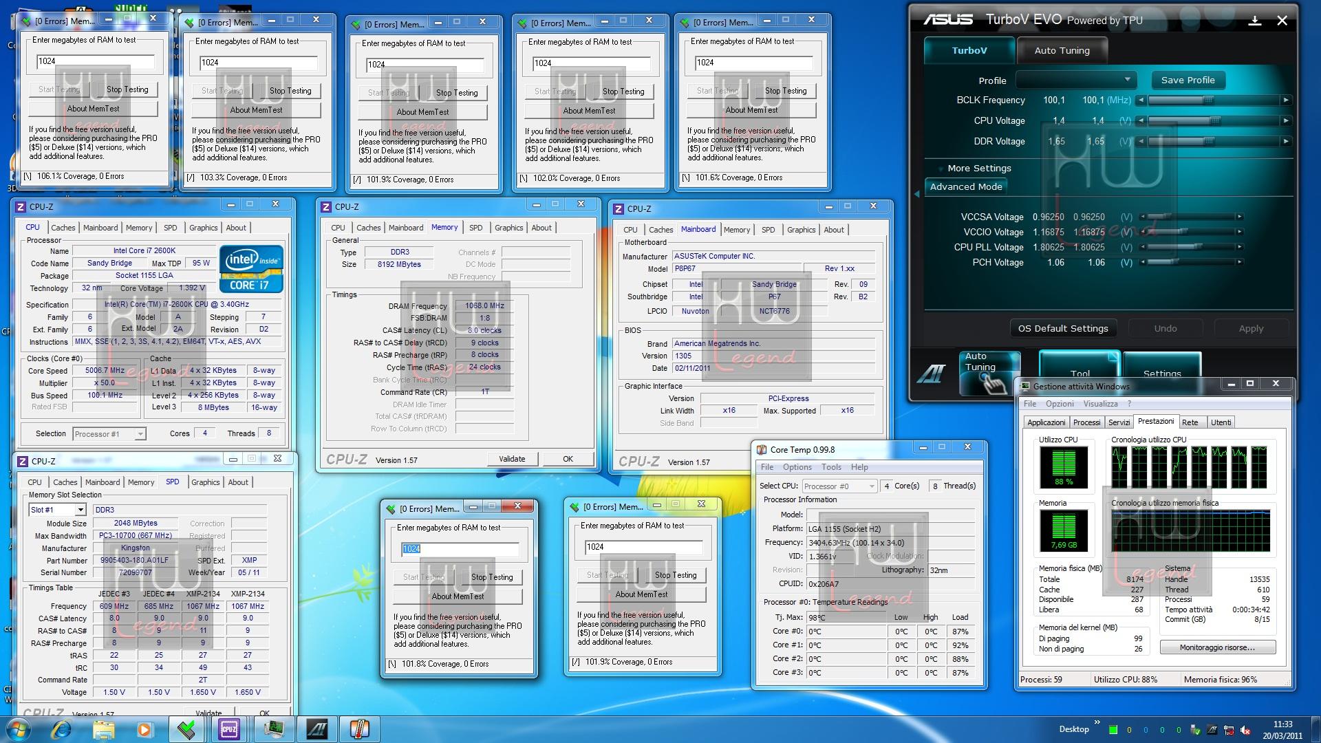Switch to the Auto Tuning tab
The image size is (1321, 743).
1062,50
